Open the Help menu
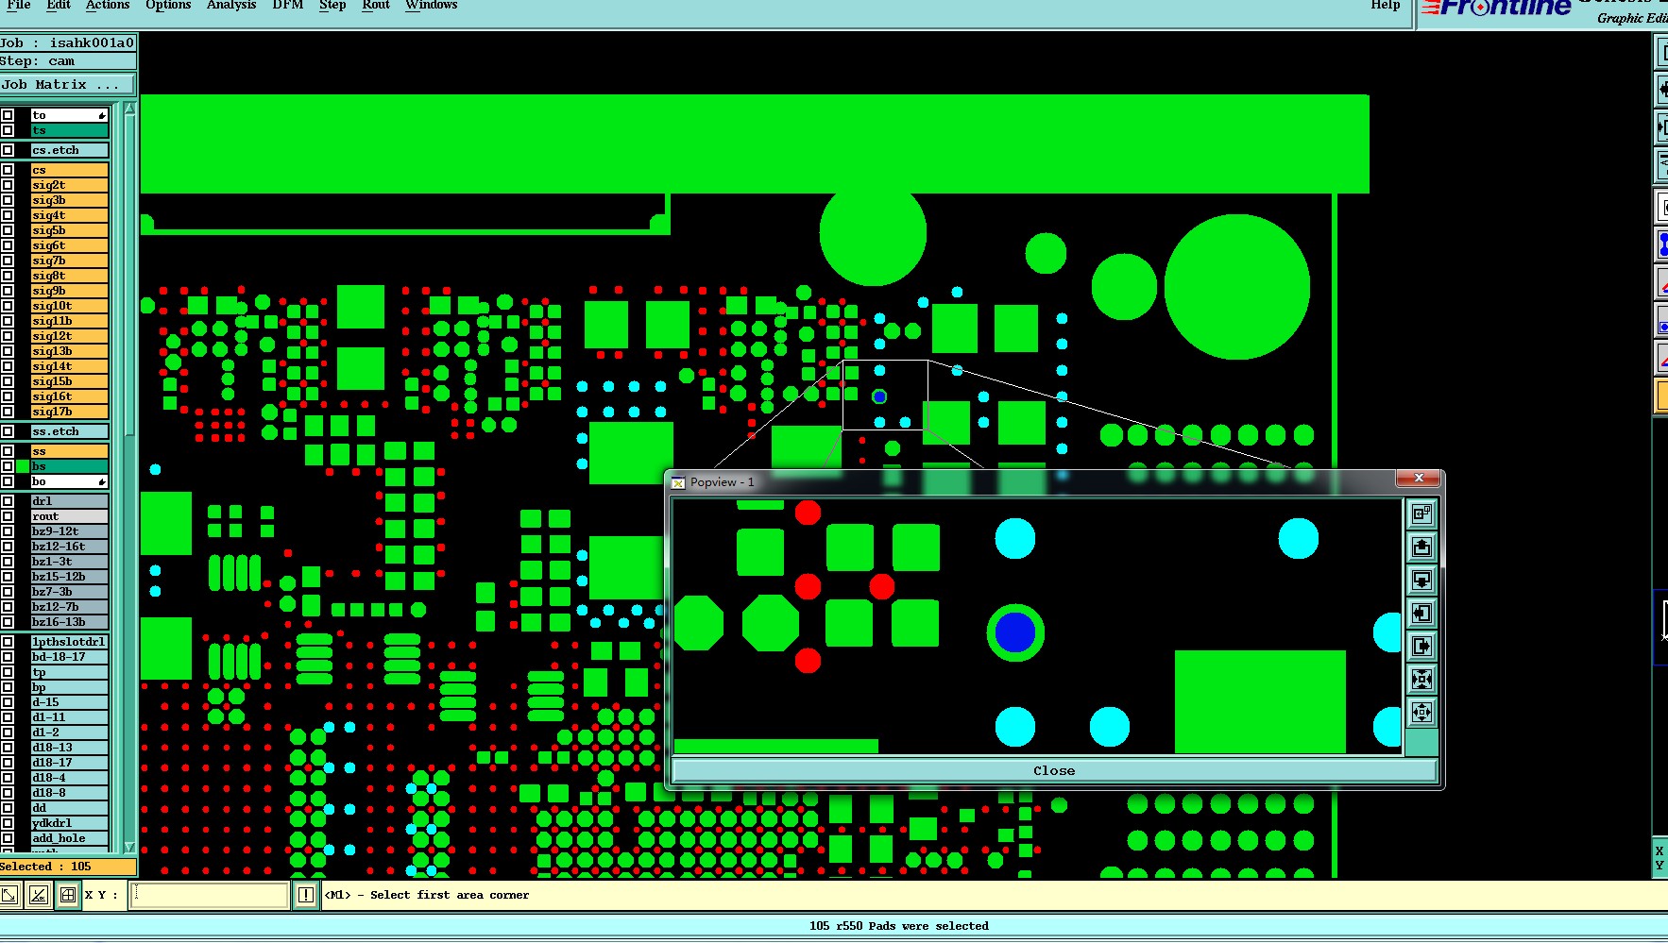The image size is (1668, 943). tap(1386, 5)
